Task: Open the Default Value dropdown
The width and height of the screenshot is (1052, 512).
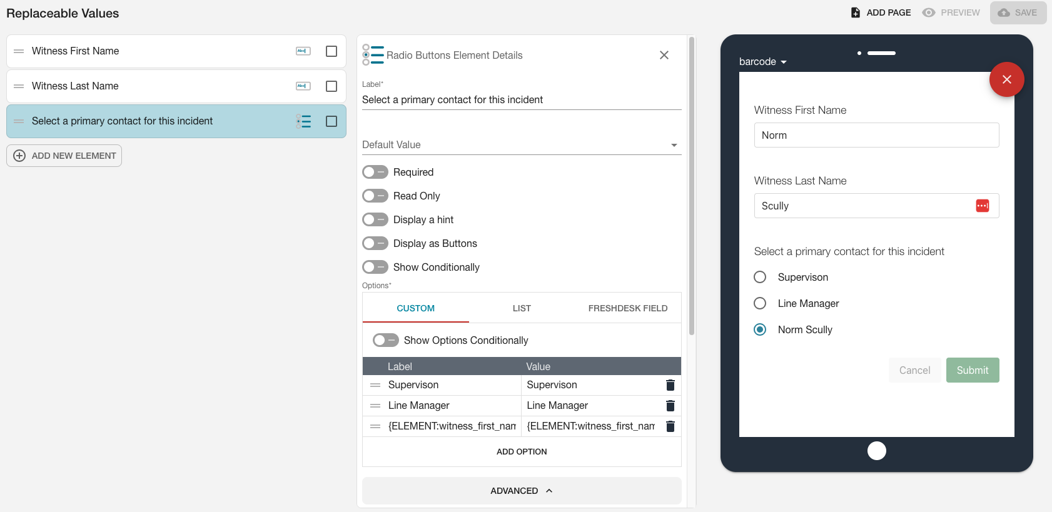Action: click(x=522, y=144)
